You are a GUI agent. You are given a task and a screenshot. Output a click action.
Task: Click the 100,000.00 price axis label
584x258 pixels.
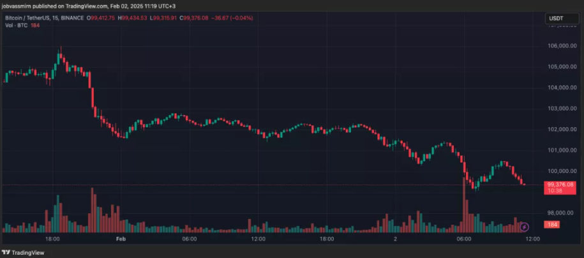point(562,171)
